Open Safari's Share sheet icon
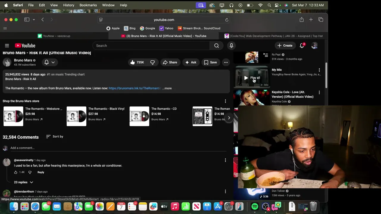381x214 pixels. point(302,20)
